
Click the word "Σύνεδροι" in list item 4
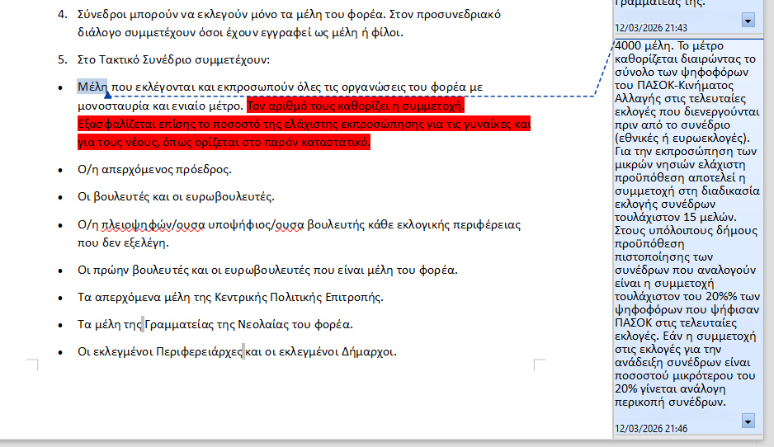coord(103,15)
